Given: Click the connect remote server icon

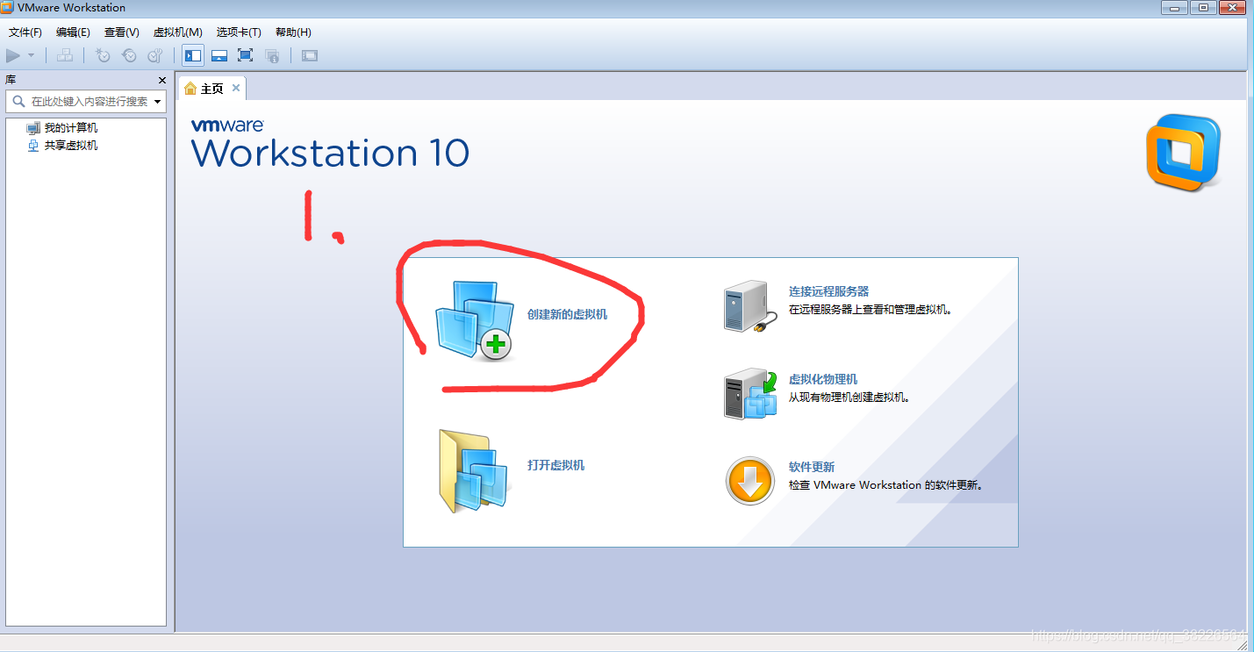Looking at the screenshot, I should 750,307.
